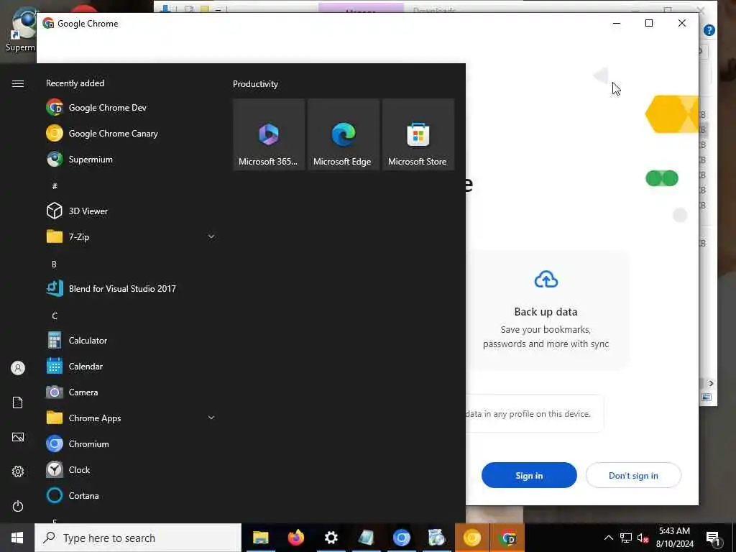Viewport: 736px width, 552px height.
Task: Expand the Start menu hamburger navigation
Action: [18, 83]
